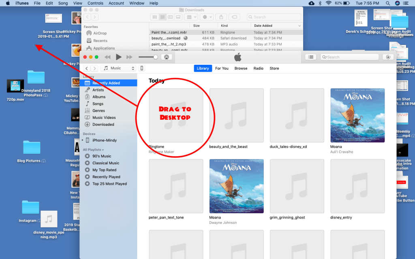Open the AirPlay output button
415x259 pixels.
167,57
